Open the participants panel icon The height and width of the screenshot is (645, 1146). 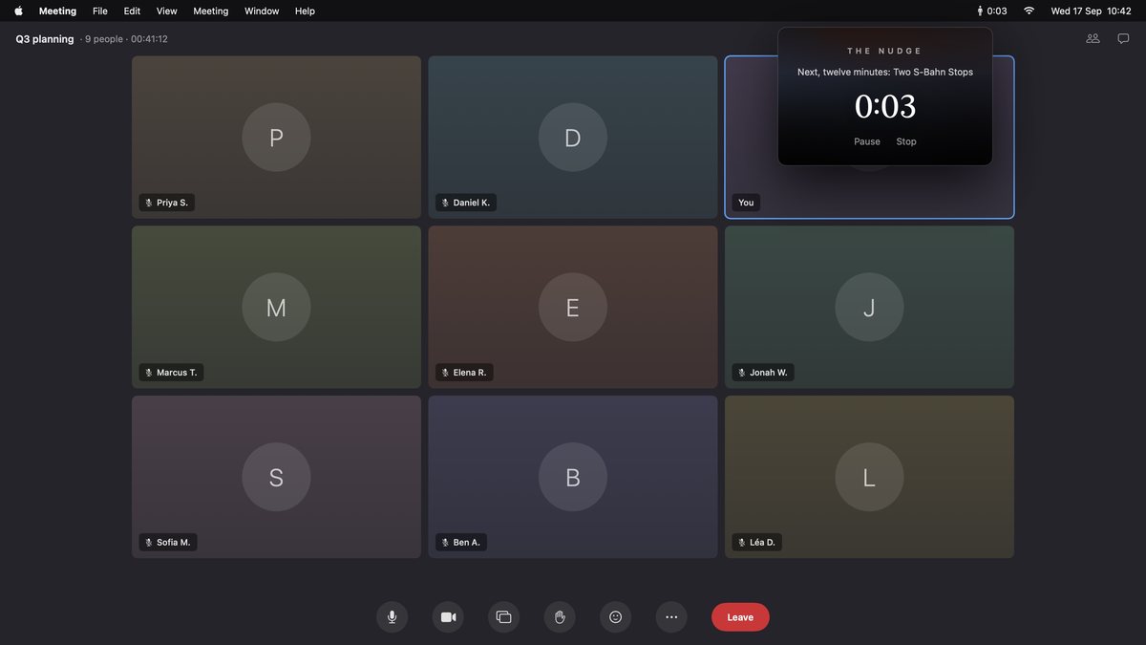pyautogui.click(x=1093, y=39)
